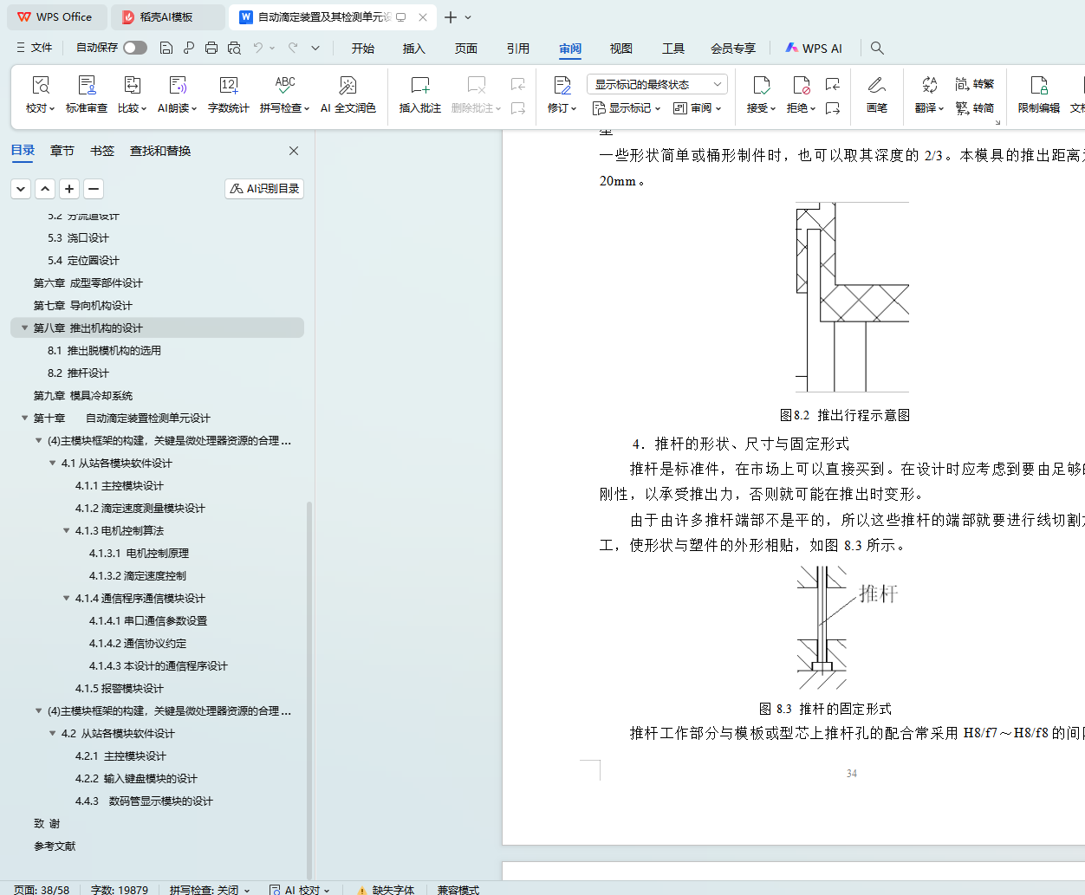1085x895 pixels.
Task: Close the navigation pane with X
Action: [294, 151]
